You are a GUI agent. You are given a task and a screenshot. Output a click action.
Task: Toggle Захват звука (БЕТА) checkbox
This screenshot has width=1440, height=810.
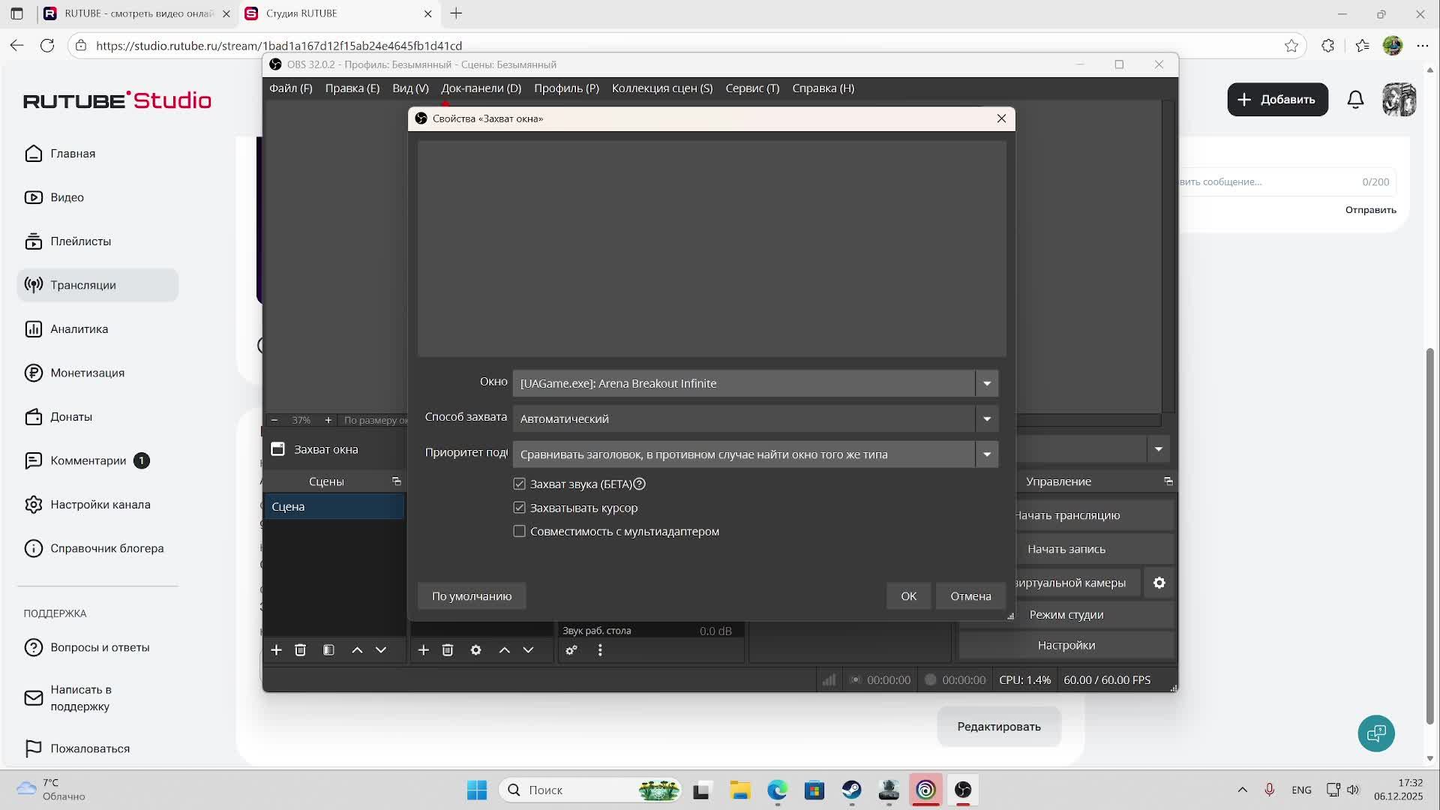click(520, 484)
